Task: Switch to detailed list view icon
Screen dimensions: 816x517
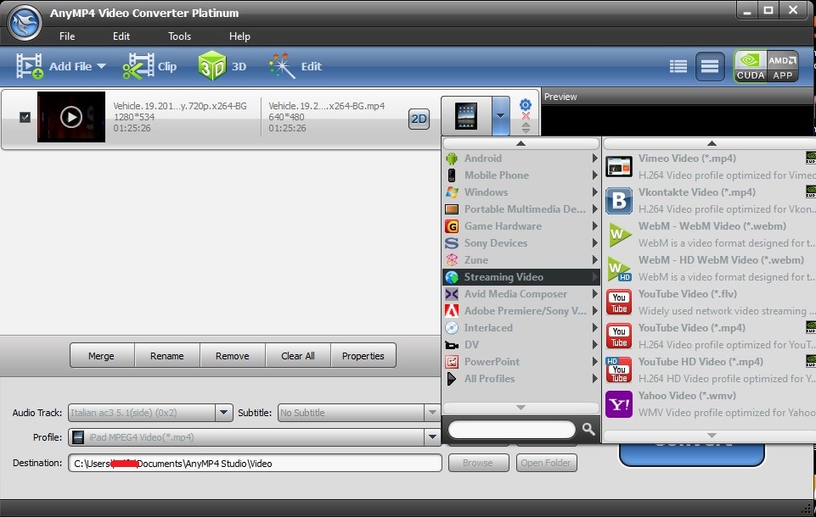Action: click(x=678, y=66)
